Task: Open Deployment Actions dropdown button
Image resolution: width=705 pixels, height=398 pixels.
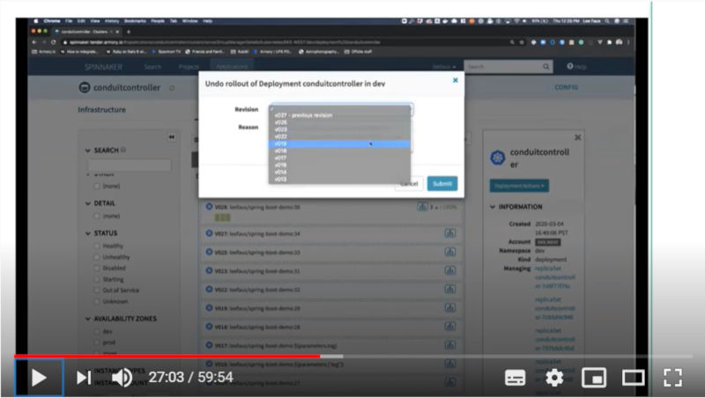Action: (x=519, y=186)
